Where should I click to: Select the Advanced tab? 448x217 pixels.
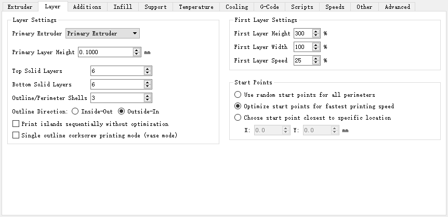[397, 7]
